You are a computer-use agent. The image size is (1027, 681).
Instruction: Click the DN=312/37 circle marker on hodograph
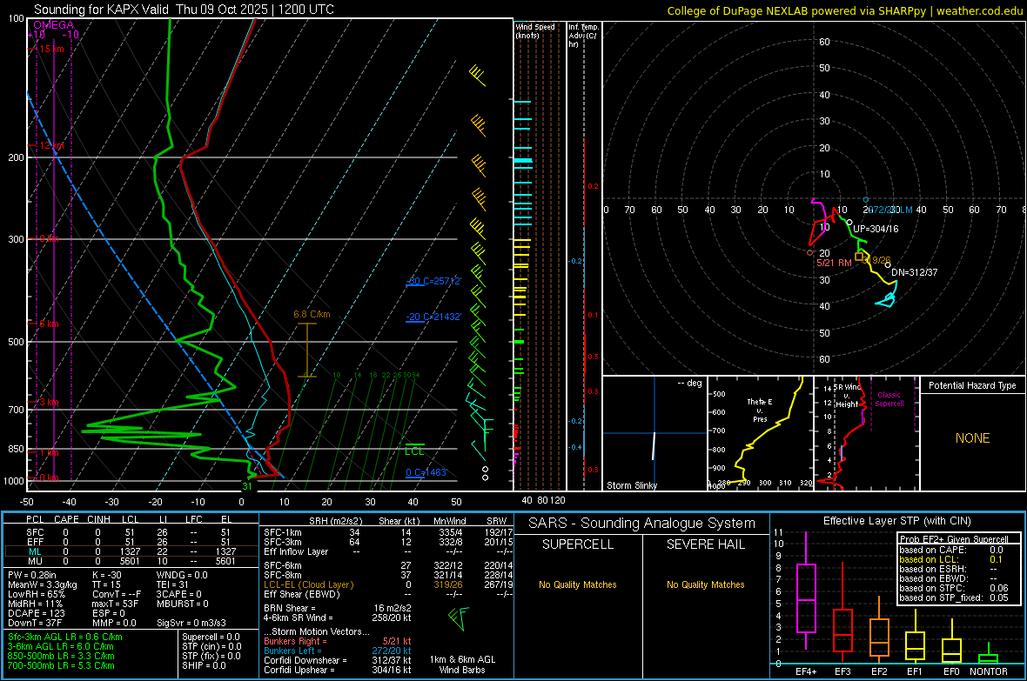888,264
